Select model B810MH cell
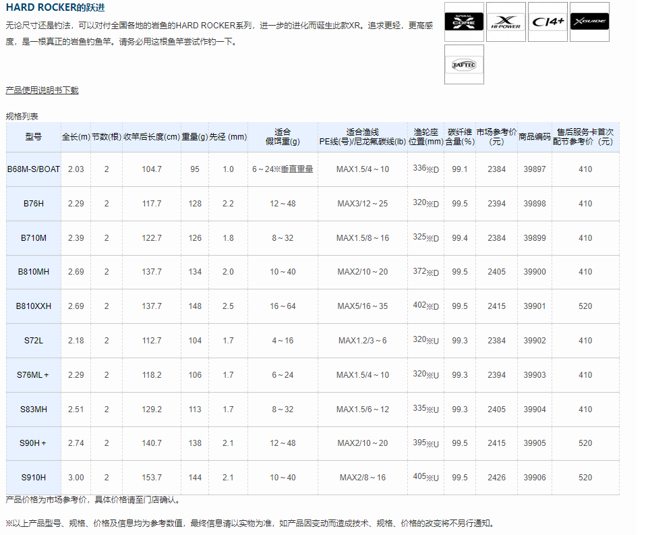 point(34,272)
